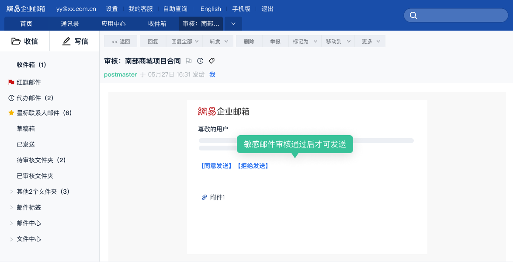Screen dimensions: 513x262
Task: Open 星标联系人邮件 starred folder
Action: click(x=40, y=113)
